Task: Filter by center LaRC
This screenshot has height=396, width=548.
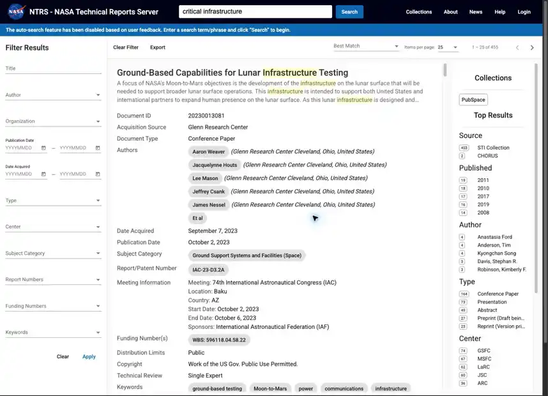Action: (x=483, y=367)
